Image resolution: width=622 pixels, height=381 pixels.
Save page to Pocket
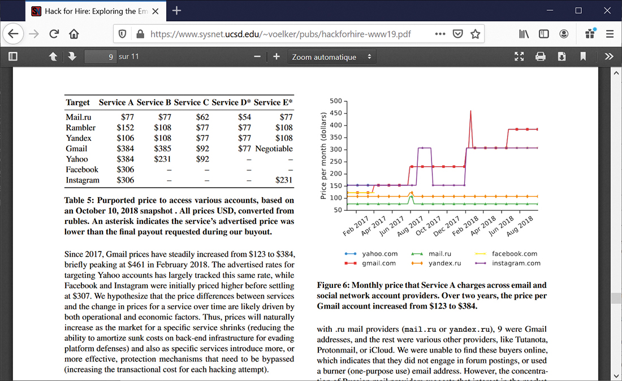(x=458, y=34)
